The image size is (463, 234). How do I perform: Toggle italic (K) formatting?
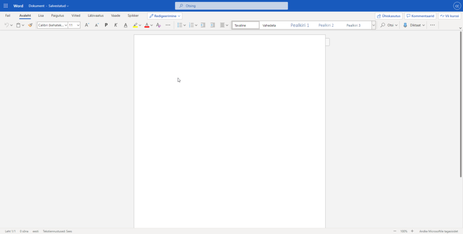point(116,25)
